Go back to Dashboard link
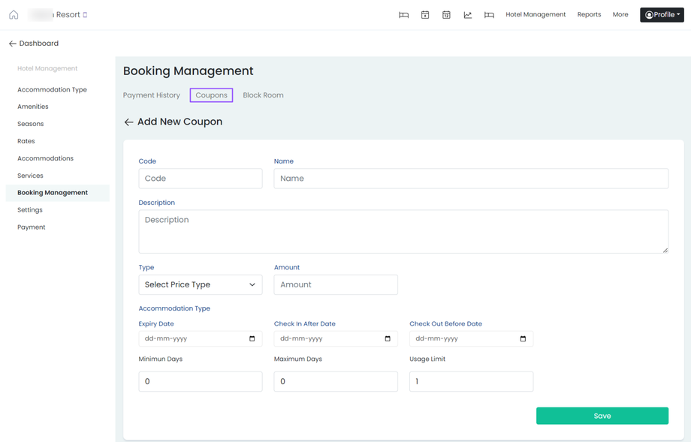The width and height of the screenshot is (691, 442). 34,44
